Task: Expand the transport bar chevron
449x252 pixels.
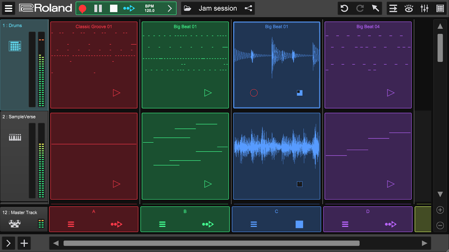Action: [x=170, y=9]
